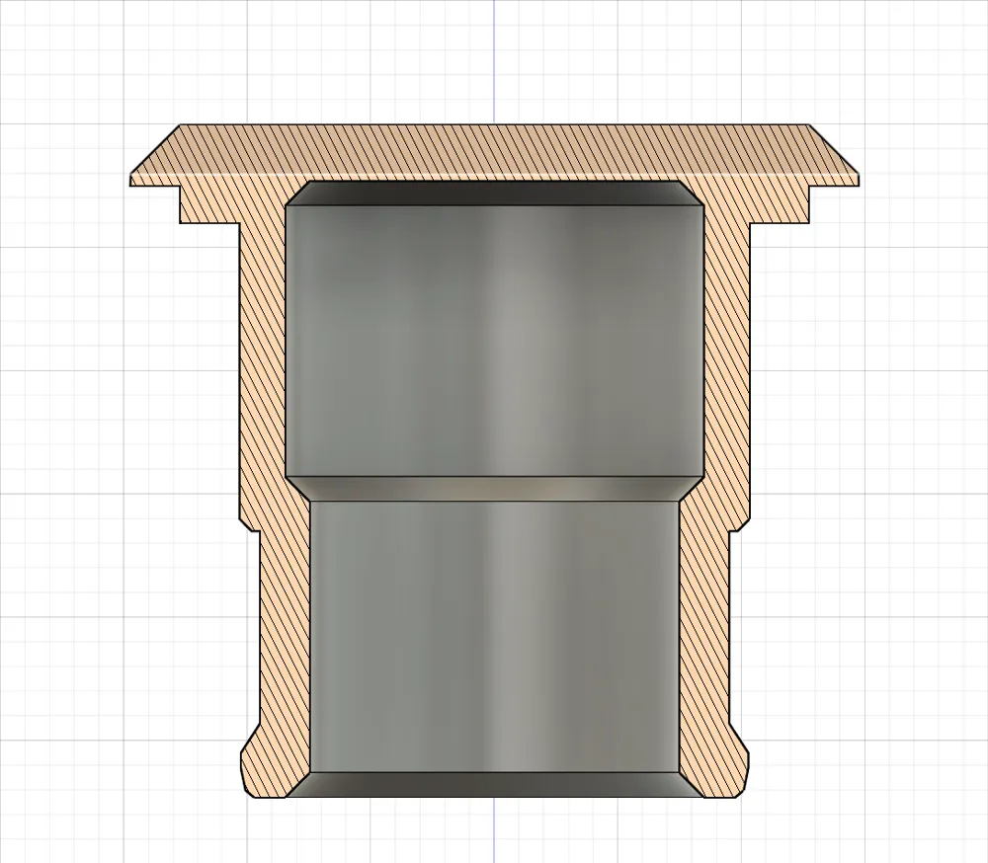Select the left outer notch on the wall
The height and width of the screenshot is (863, 988).
(250, 525)
